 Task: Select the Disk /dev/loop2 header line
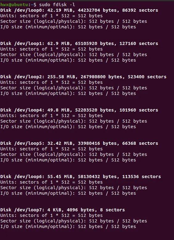point(83,77)
